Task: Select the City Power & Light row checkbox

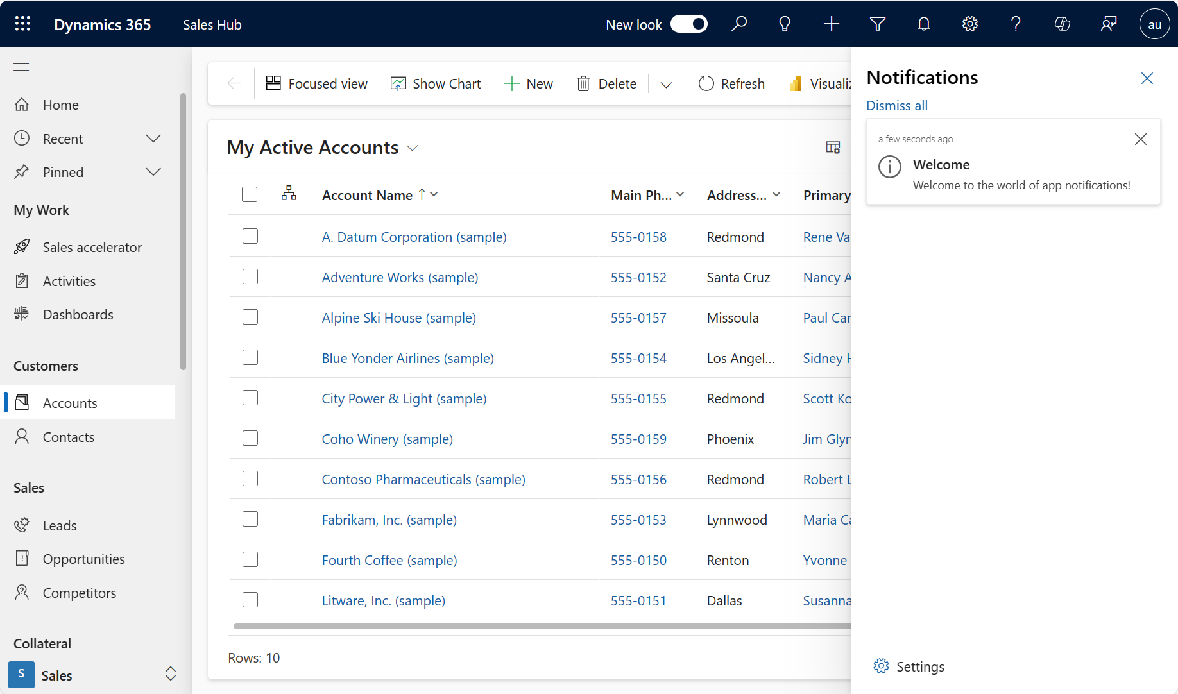Action: (x=250, y=398)
